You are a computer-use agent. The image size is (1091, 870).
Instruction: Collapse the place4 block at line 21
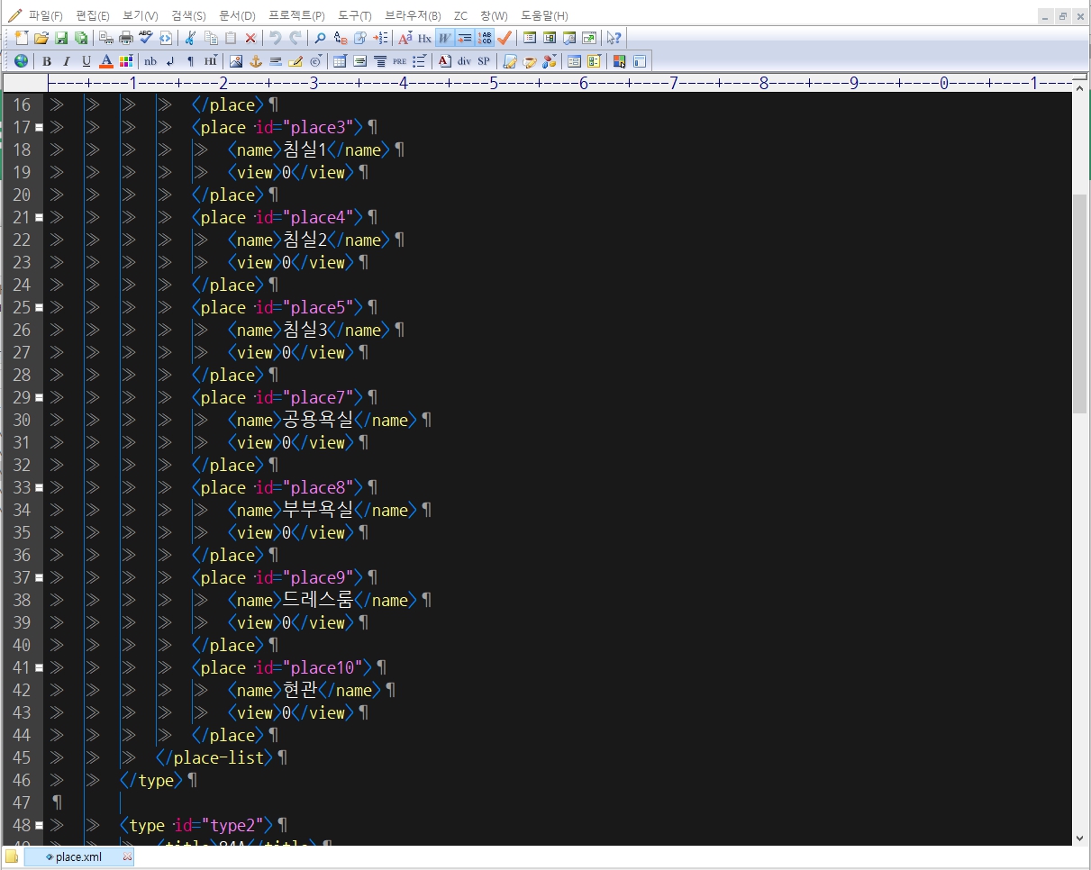(x=39, y=217)
